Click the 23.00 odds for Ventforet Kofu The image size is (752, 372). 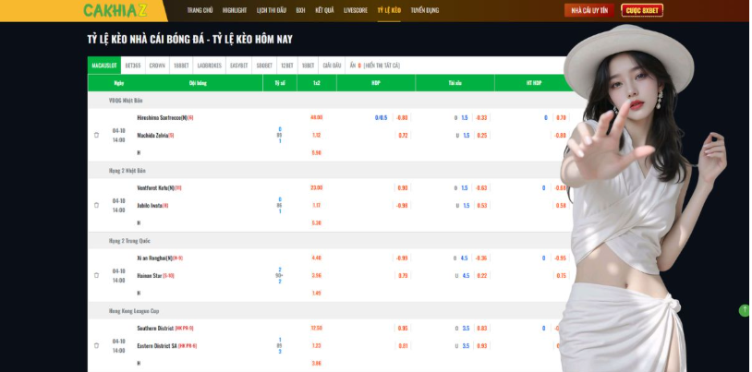pyautogui.click(x=317, y=188)
